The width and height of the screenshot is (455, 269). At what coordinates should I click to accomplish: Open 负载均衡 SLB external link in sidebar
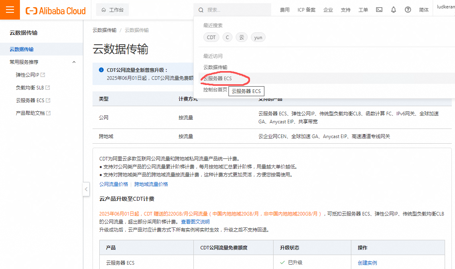pos(33,88)
